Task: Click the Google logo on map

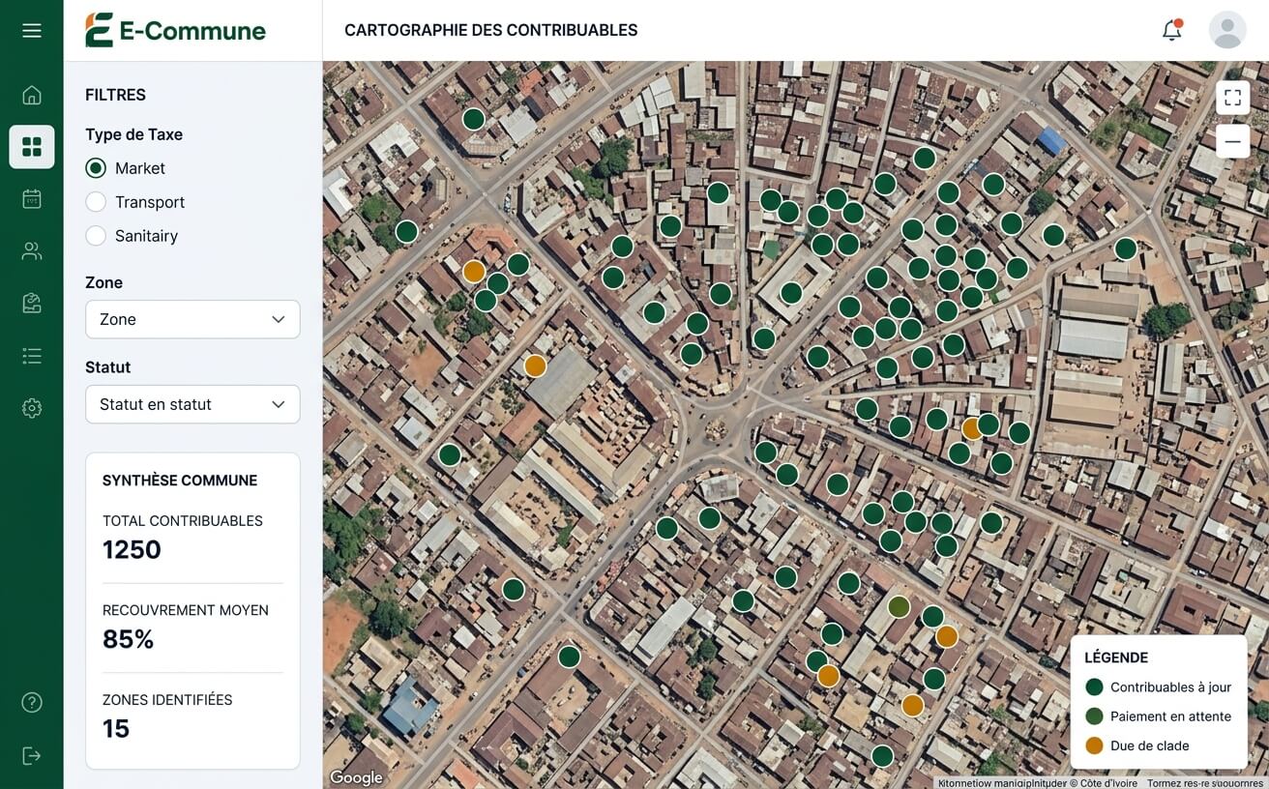Action: tap(356, 777)
